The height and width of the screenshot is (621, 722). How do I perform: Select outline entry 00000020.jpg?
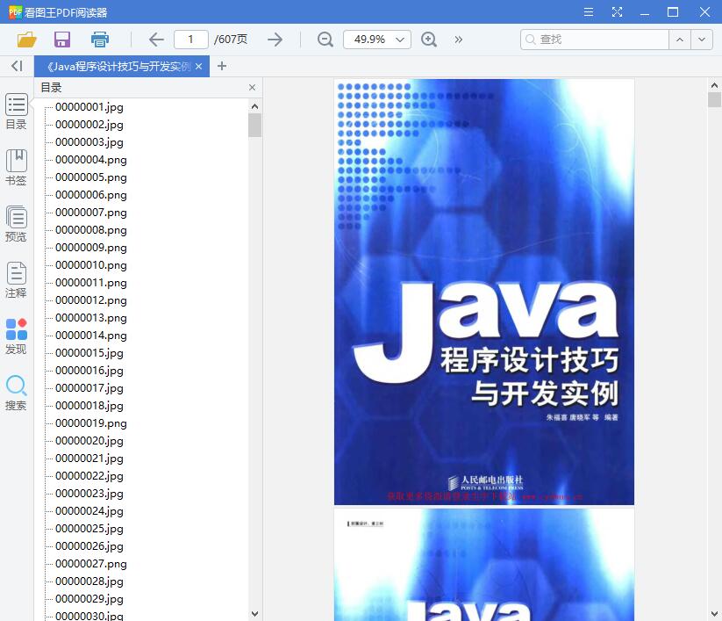click(x=89, y=441)
